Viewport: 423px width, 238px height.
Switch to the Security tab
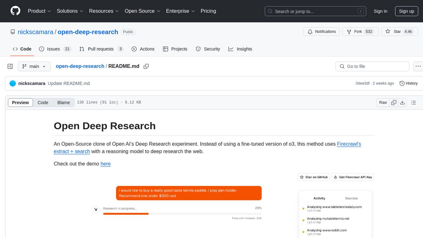pyautogui.click(x=208, y=49)
